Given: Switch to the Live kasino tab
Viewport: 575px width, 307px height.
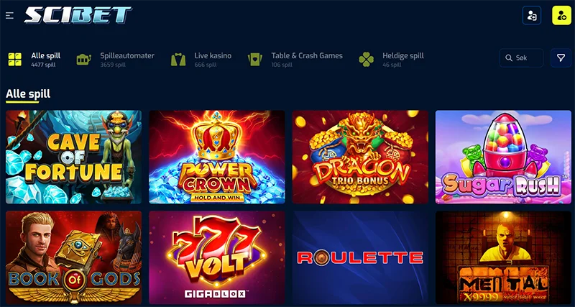Looking at the screenshot, I should pos(201,60).
